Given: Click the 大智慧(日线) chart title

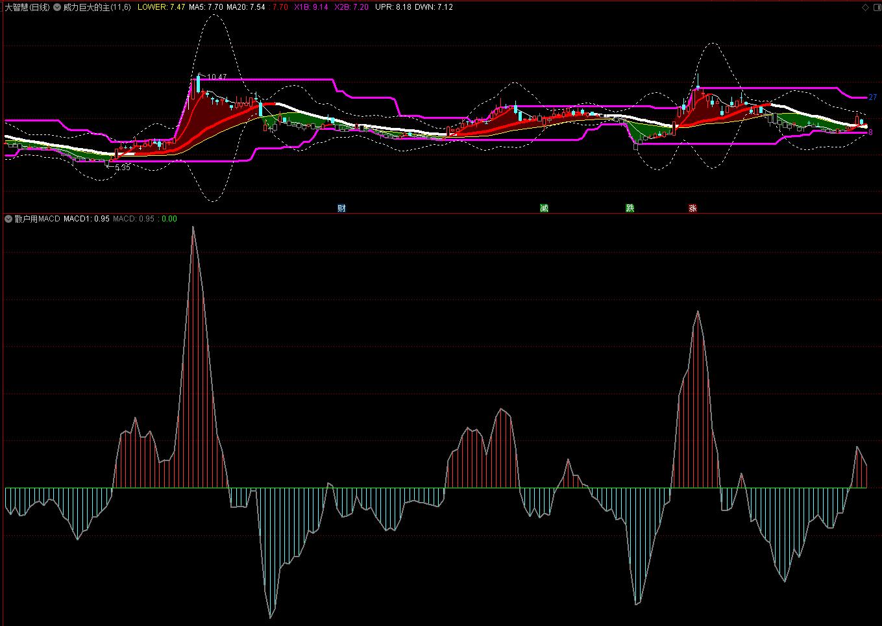Looking at the screenshot, I should click(27, 7).
